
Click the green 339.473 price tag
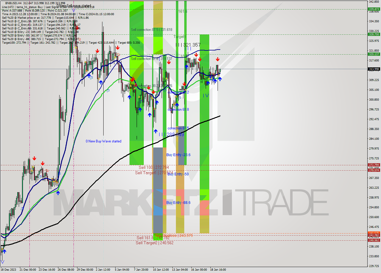pyautogui.click(x=374, y=9)
